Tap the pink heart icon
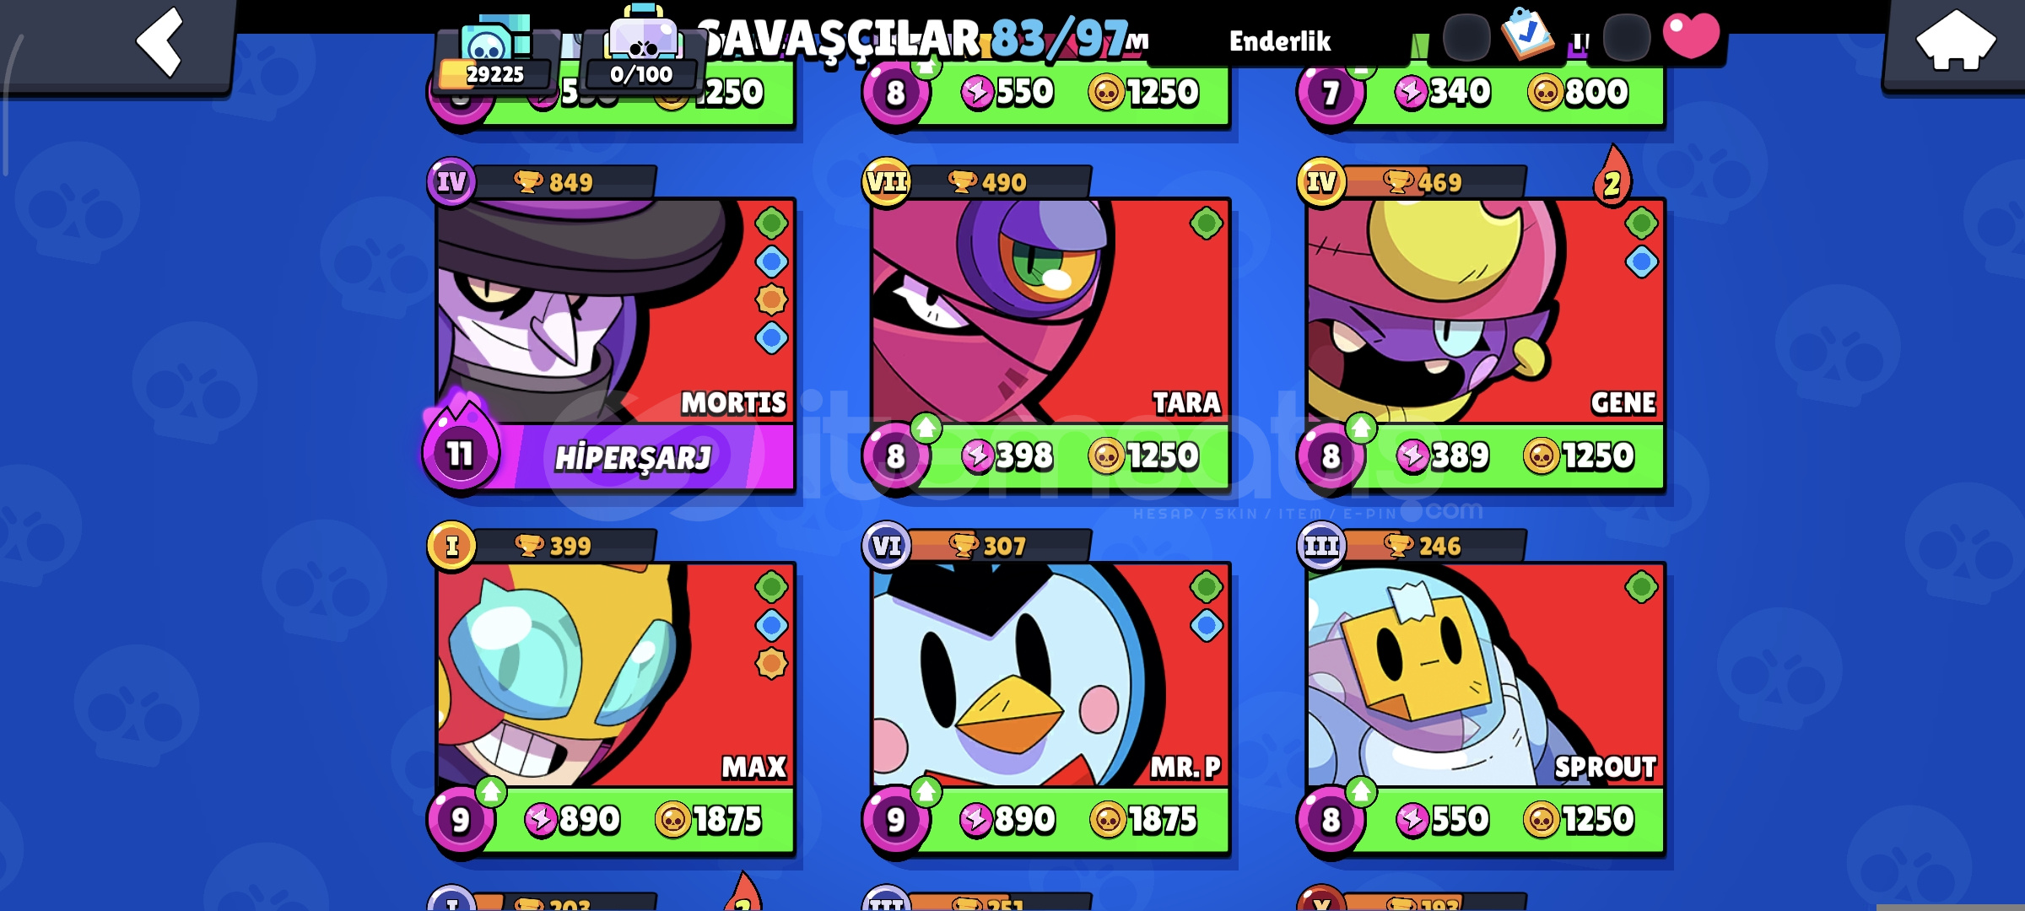 point(1691,35)
